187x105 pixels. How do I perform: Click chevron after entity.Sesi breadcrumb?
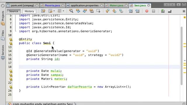[75, 104]
